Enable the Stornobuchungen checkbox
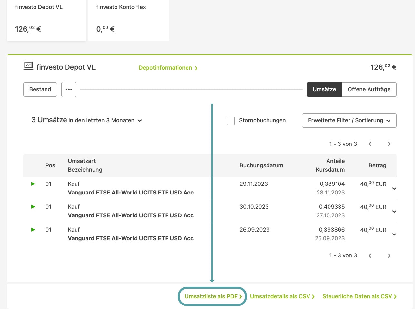Viewport: 415px width, 309px height. [x=230, y=121]
